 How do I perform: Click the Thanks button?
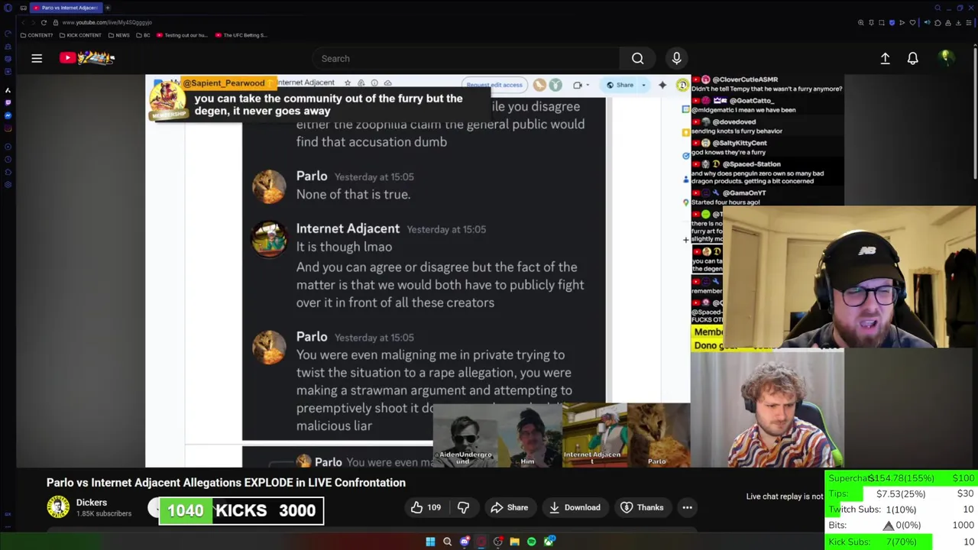point(642,507)
